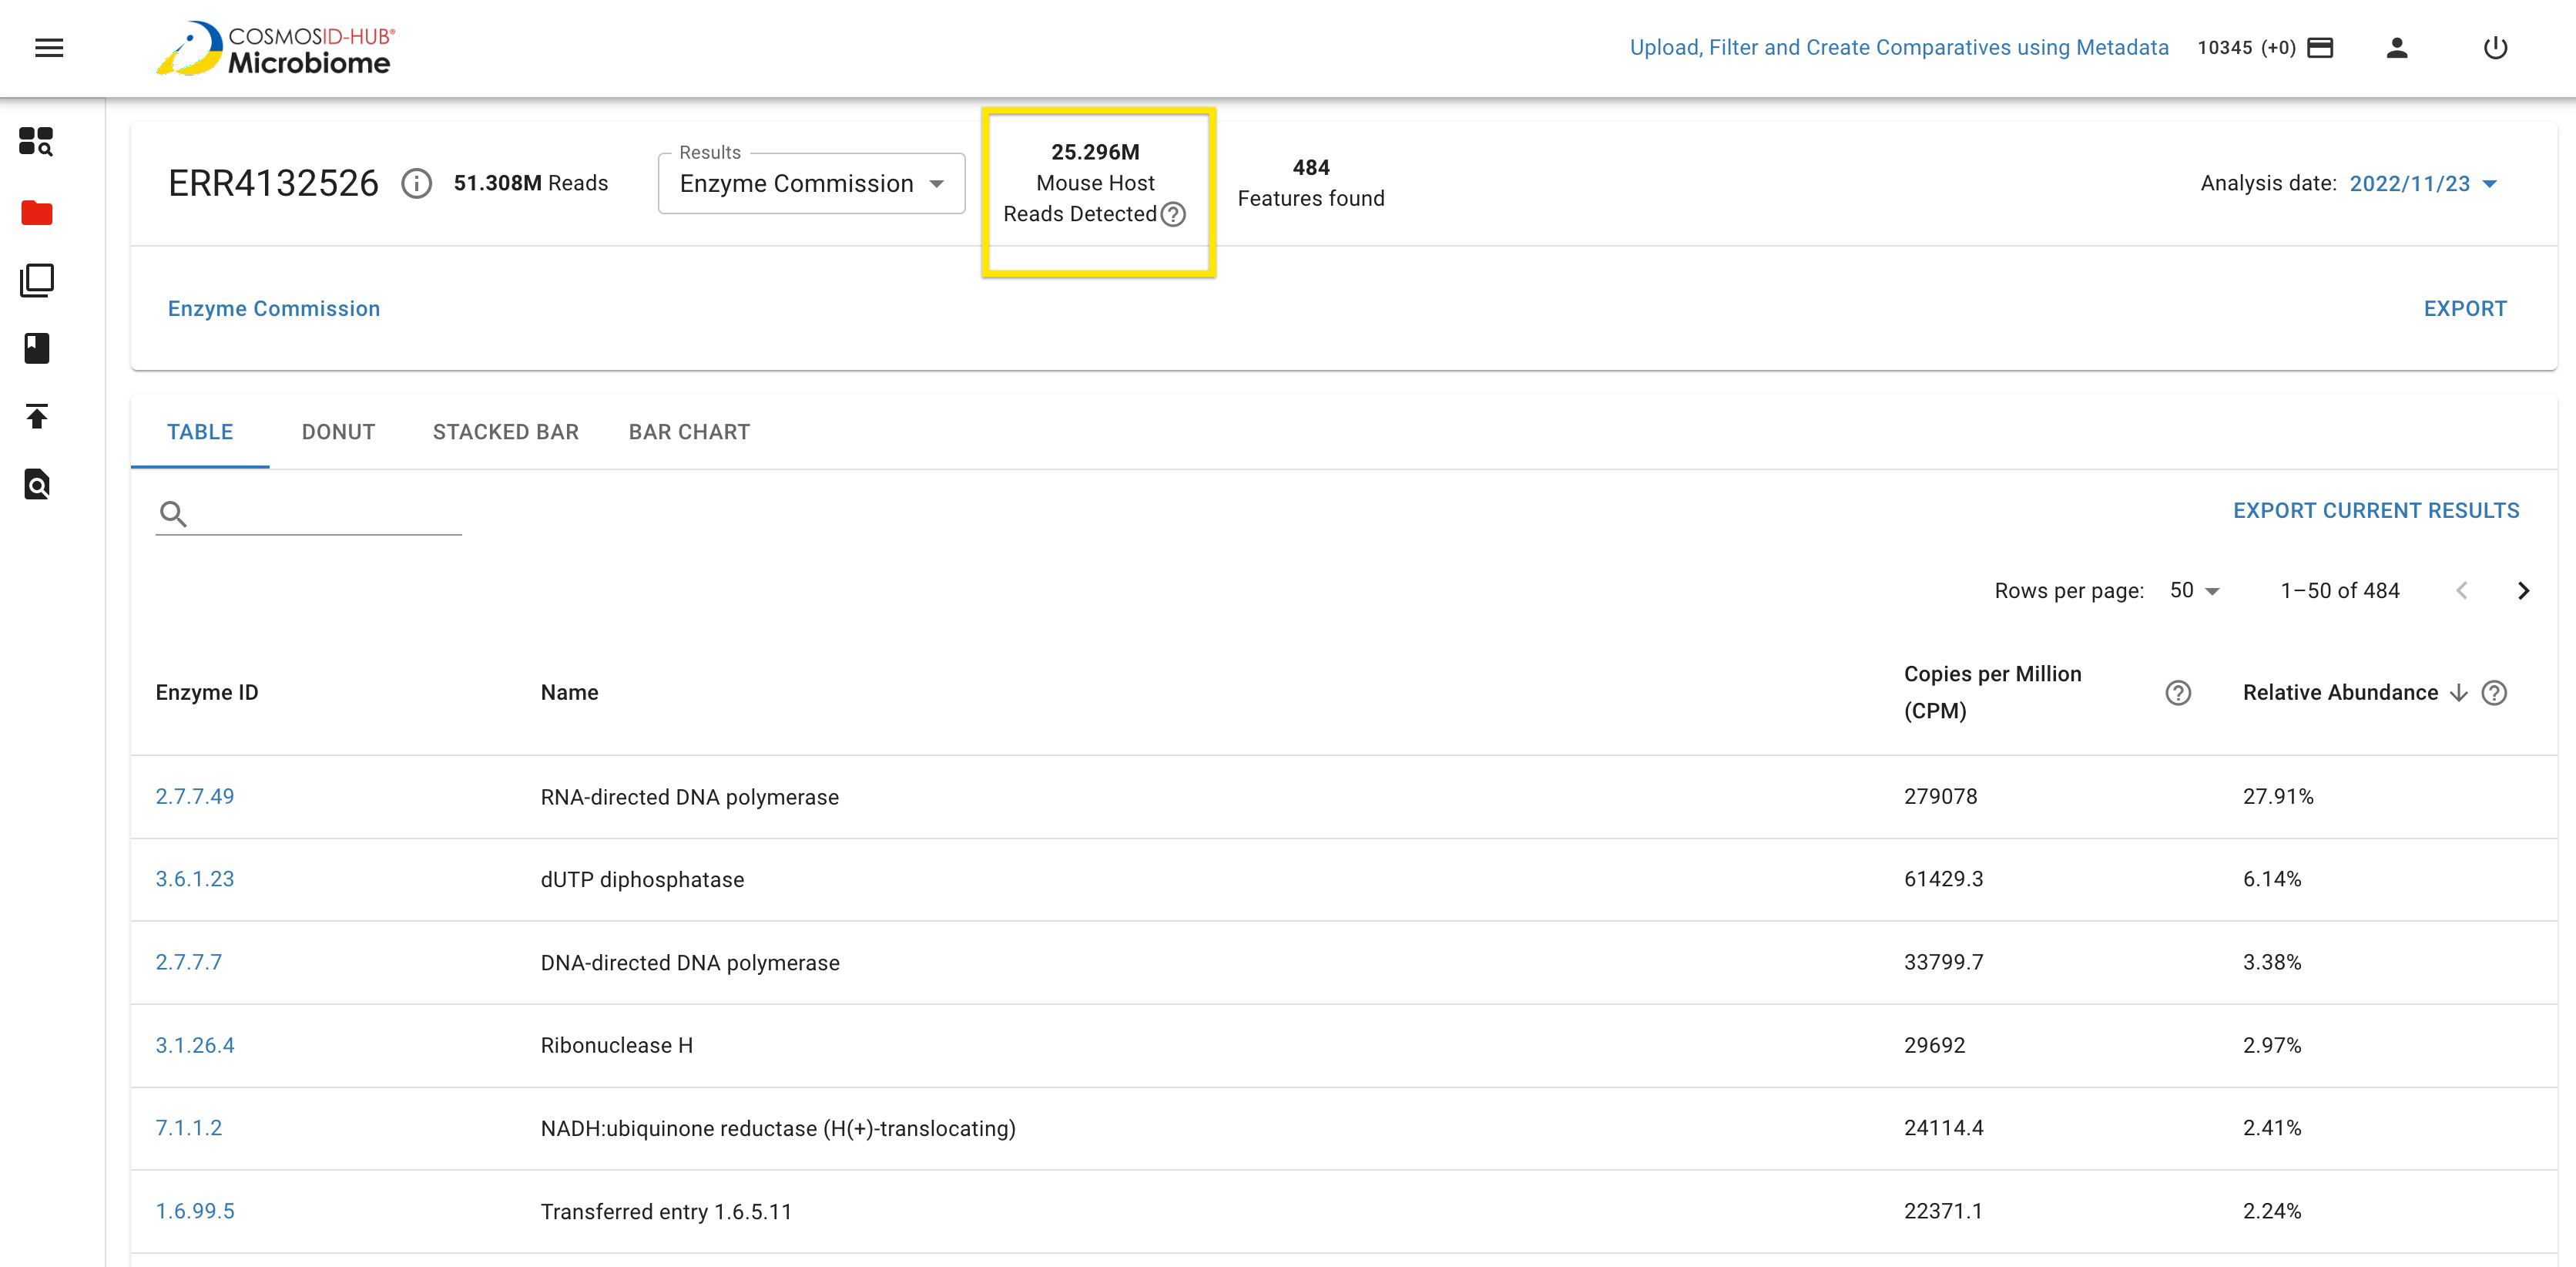Open the Rows per page dropdown
This screenshot has width=2576, height=1267.
pyautogui.click(x=2192, y=590)
